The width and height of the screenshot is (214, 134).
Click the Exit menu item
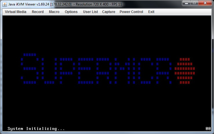pyautogui.click(x=151, y=12)
